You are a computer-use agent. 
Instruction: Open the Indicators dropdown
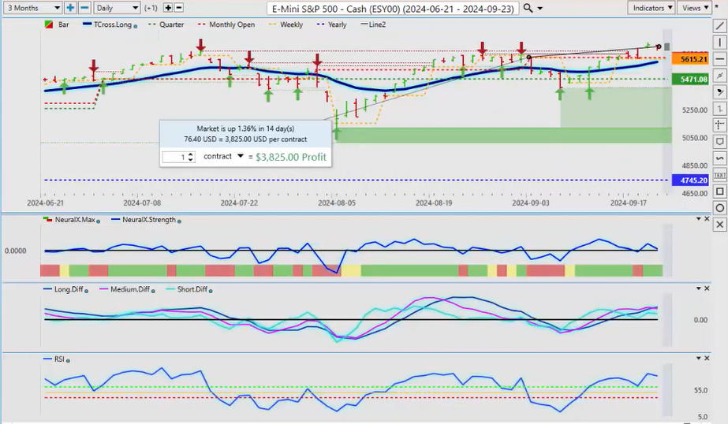click(651, 8)
